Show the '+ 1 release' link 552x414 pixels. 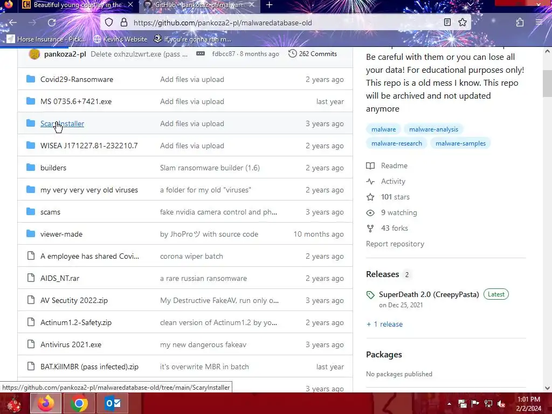pyautogui.click(x=384, y=324)
